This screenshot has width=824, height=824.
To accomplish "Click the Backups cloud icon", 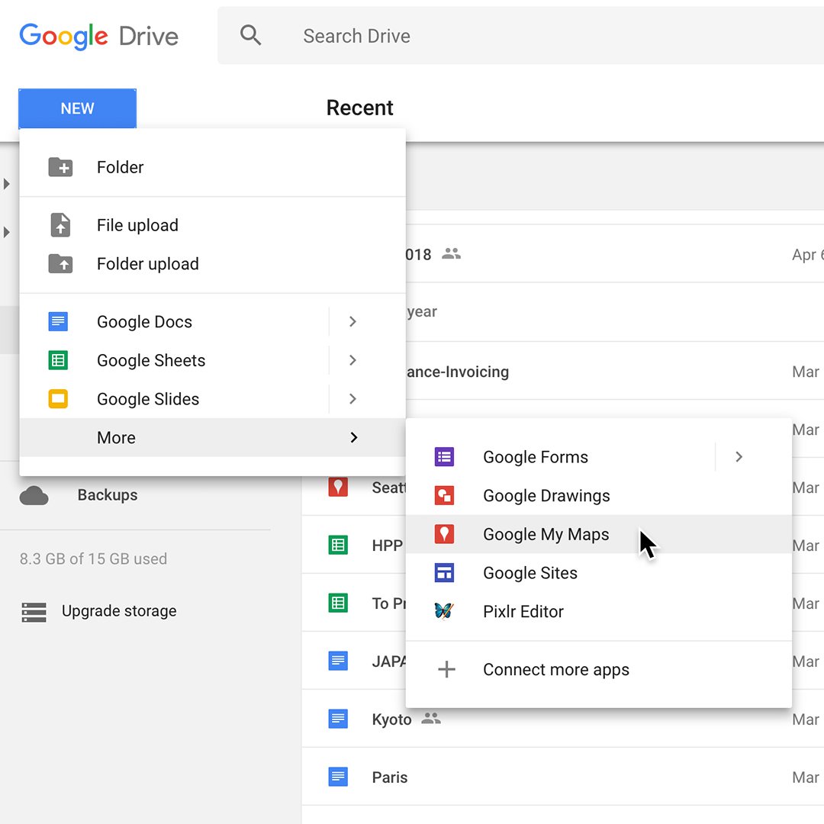I will (x=34, y=495).
